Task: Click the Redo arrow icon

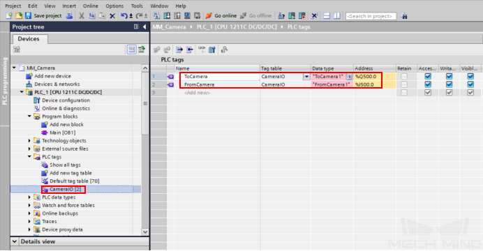Action: pyautogui.click(x=139, y=15)
